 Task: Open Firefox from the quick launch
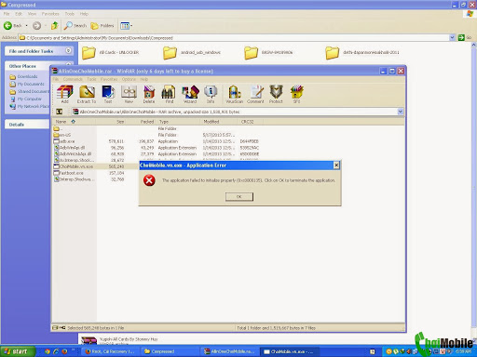(64, 351)
